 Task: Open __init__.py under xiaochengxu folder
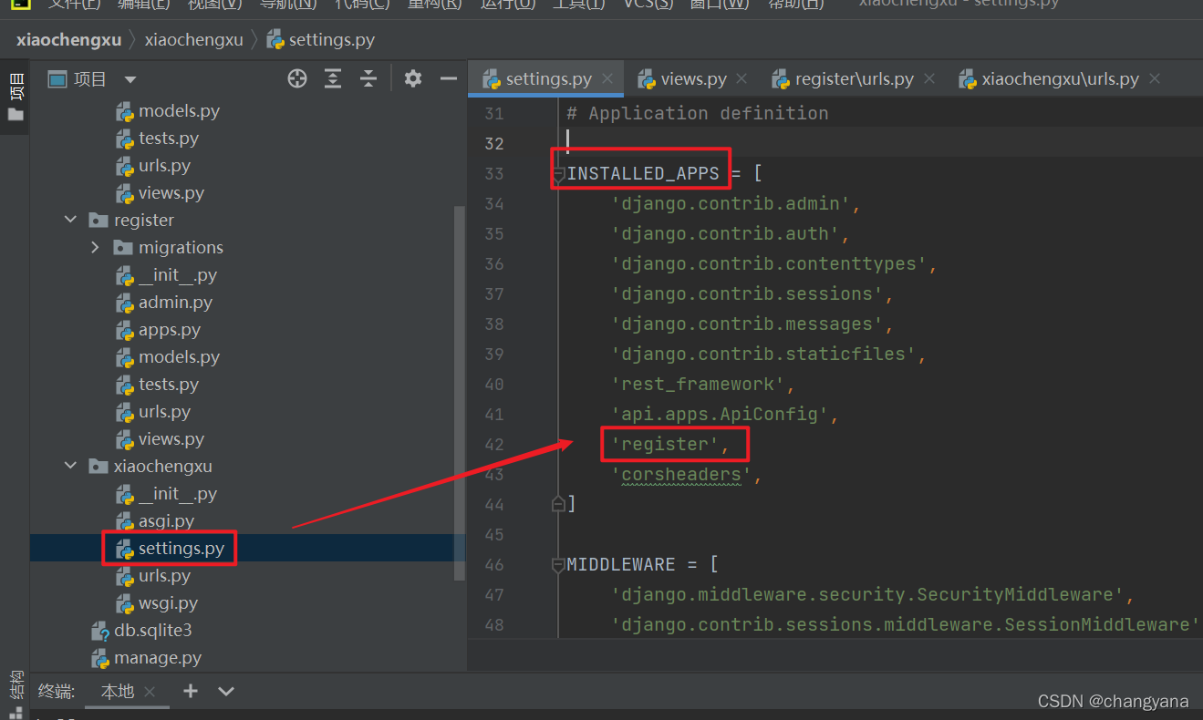178,493
